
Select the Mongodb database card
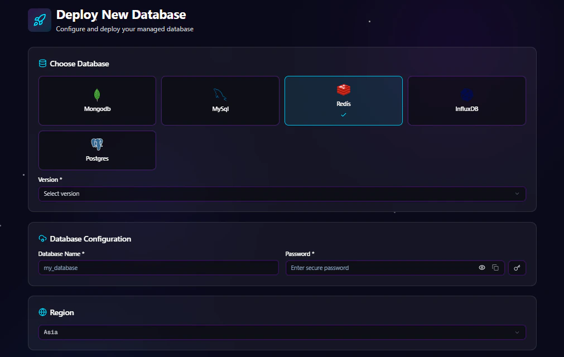pyautogui.click(x=97, y=100)
